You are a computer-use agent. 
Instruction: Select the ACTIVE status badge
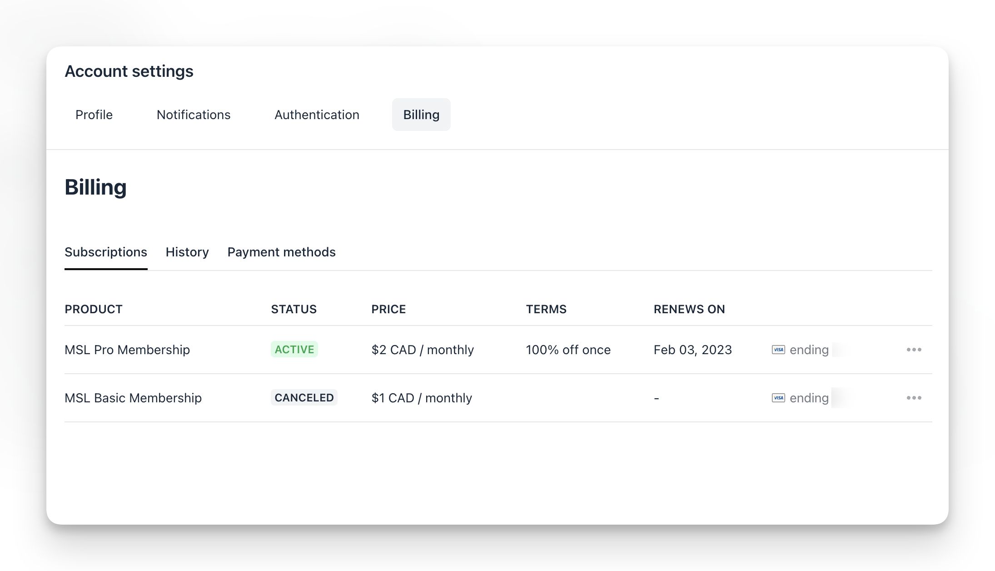(x=294, y=350)
